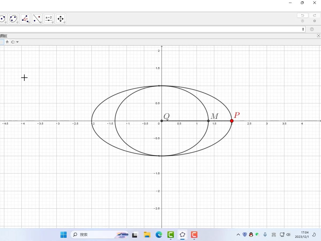This screenshot has width=321, height=241.
Task: Open the green Camtasia taskbar icon
Action: 171,235
